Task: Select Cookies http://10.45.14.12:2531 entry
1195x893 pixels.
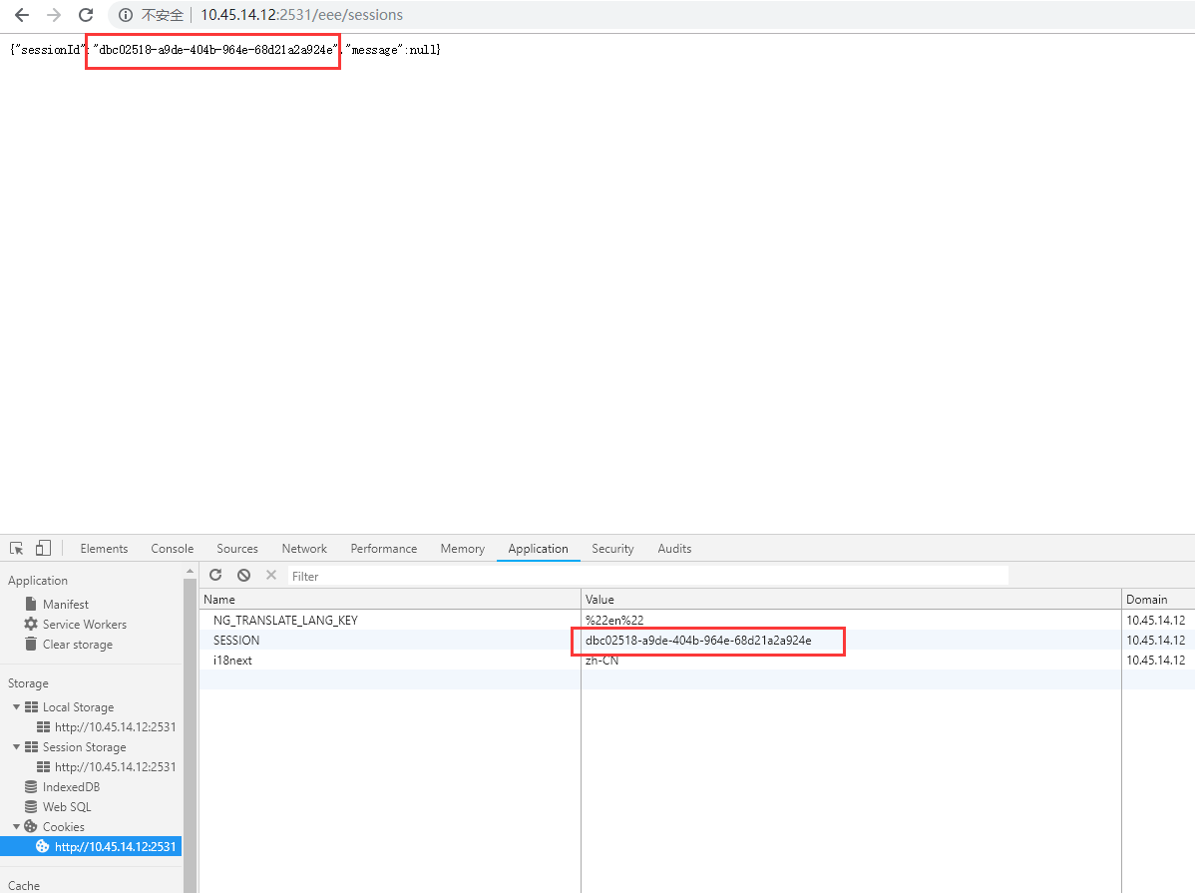Action: (91, 846)
